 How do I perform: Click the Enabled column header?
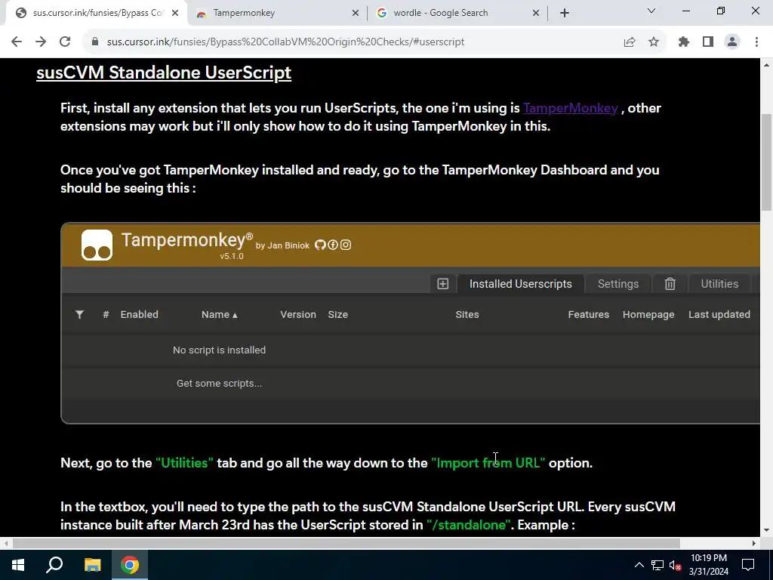(x=140, y=315)
